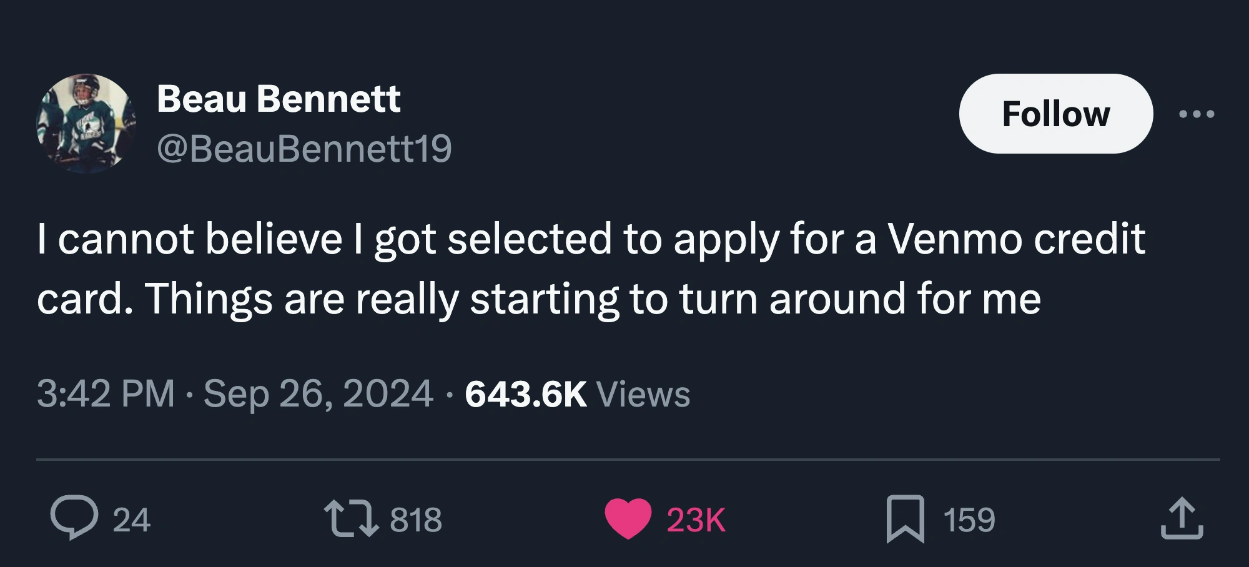The width and height of the screenshot is (1249, 567).
Task: Click the display name Beau Bennett
Action: click(x=279, y=99)
